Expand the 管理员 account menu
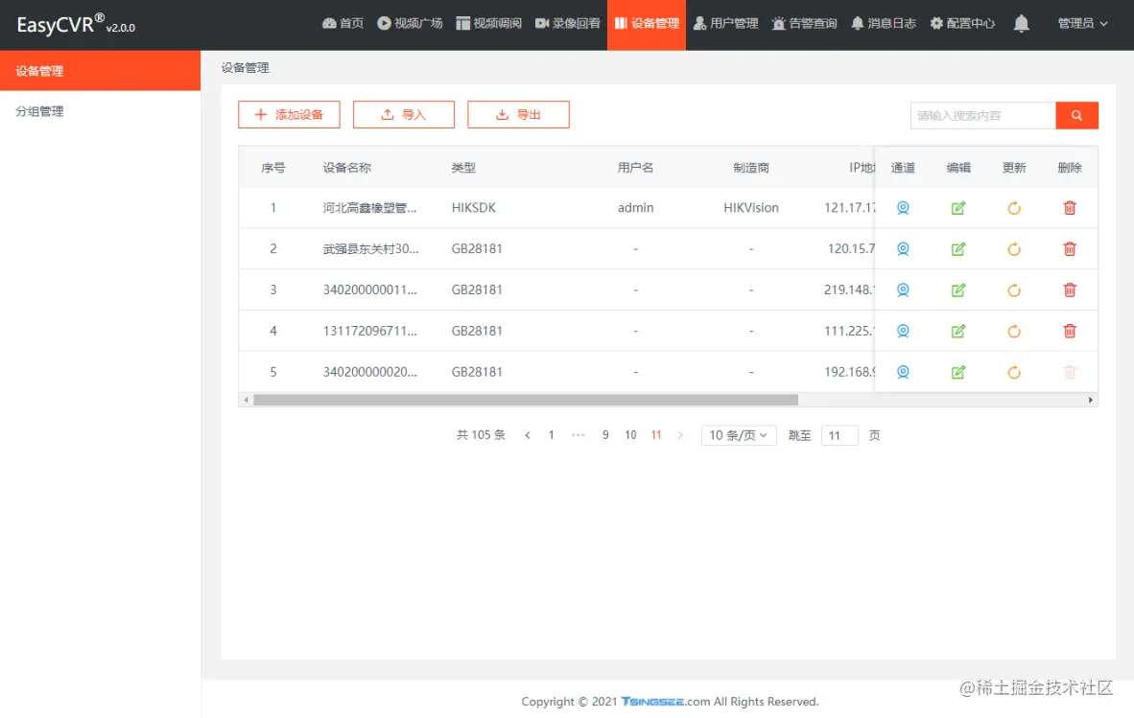The height and width of the screenshot is (718, 1134). pyautogui.click(x=1082, y=24)
